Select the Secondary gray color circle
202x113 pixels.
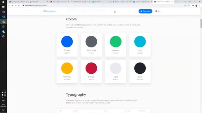coord(91,42)
